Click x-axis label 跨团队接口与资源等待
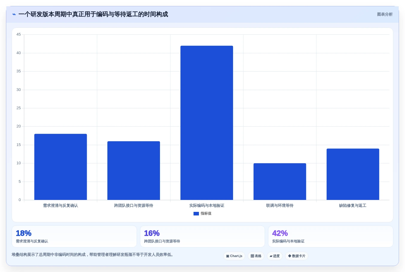405x272 pixels. point(134,206)
